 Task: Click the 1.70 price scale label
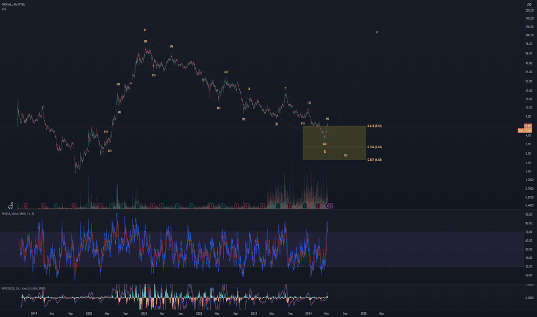[x=528, y=163]
